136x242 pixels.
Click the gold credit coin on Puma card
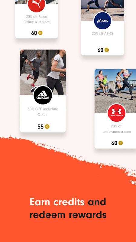[x=40, y=33]
